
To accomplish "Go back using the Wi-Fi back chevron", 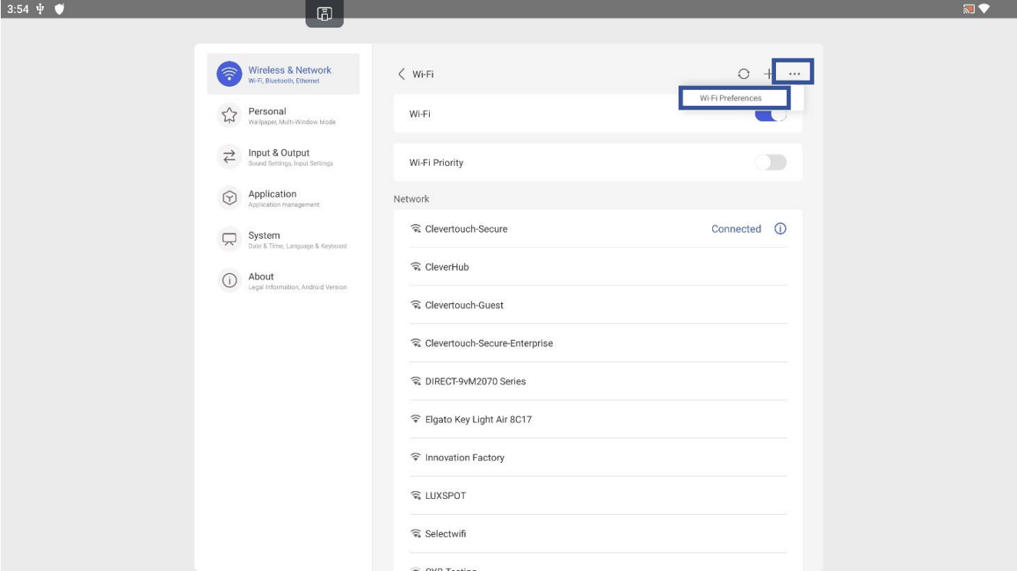I will pyautogui.click(x=401, y=74).
